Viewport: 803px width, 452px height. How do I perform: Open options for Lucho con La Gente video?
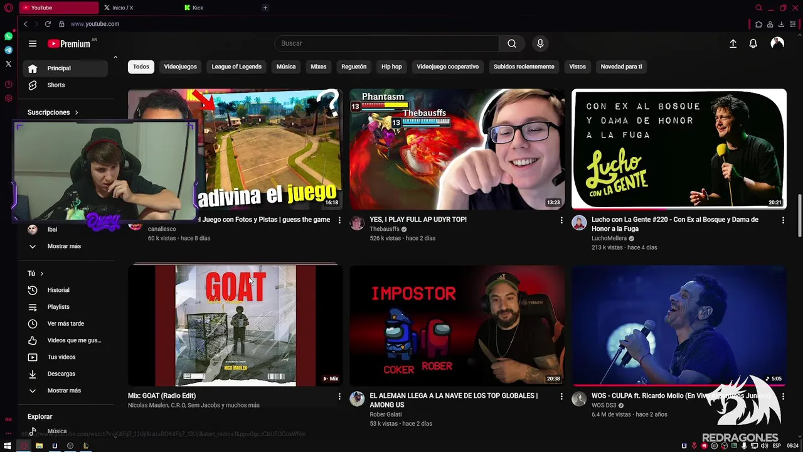click(x=783, y=220)
